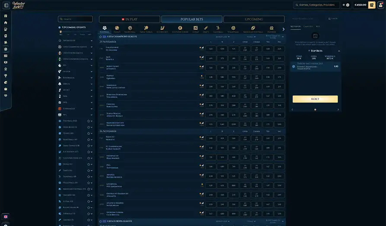Switch to the In Play tab
Viewport: 386px width, 226px height.
click(130, 19)
